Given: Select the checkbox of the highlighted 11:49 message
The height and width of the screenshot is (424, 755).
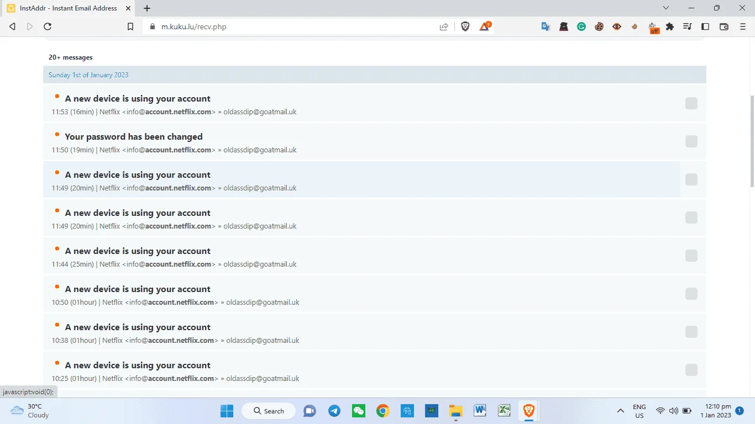Looking at the screenshot, I should click(691, 179).
